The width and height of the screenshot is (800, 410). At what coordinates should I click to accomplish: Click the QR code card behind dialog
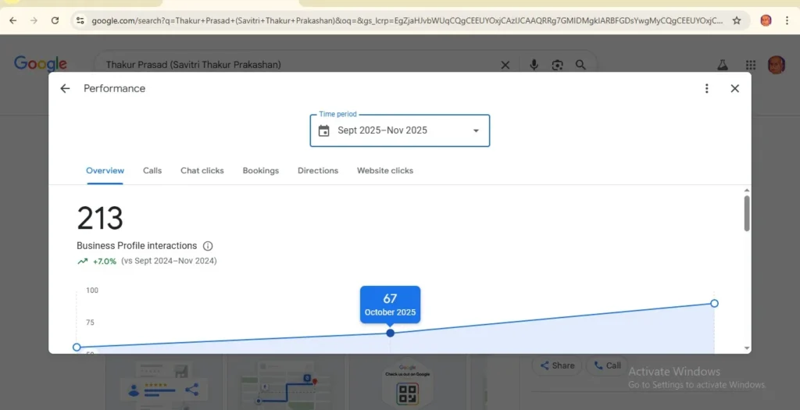point(407,383)
